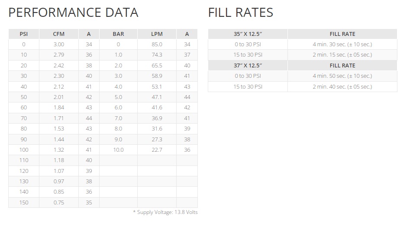Select the 47.1 LPM value cell

click(157, 97)
